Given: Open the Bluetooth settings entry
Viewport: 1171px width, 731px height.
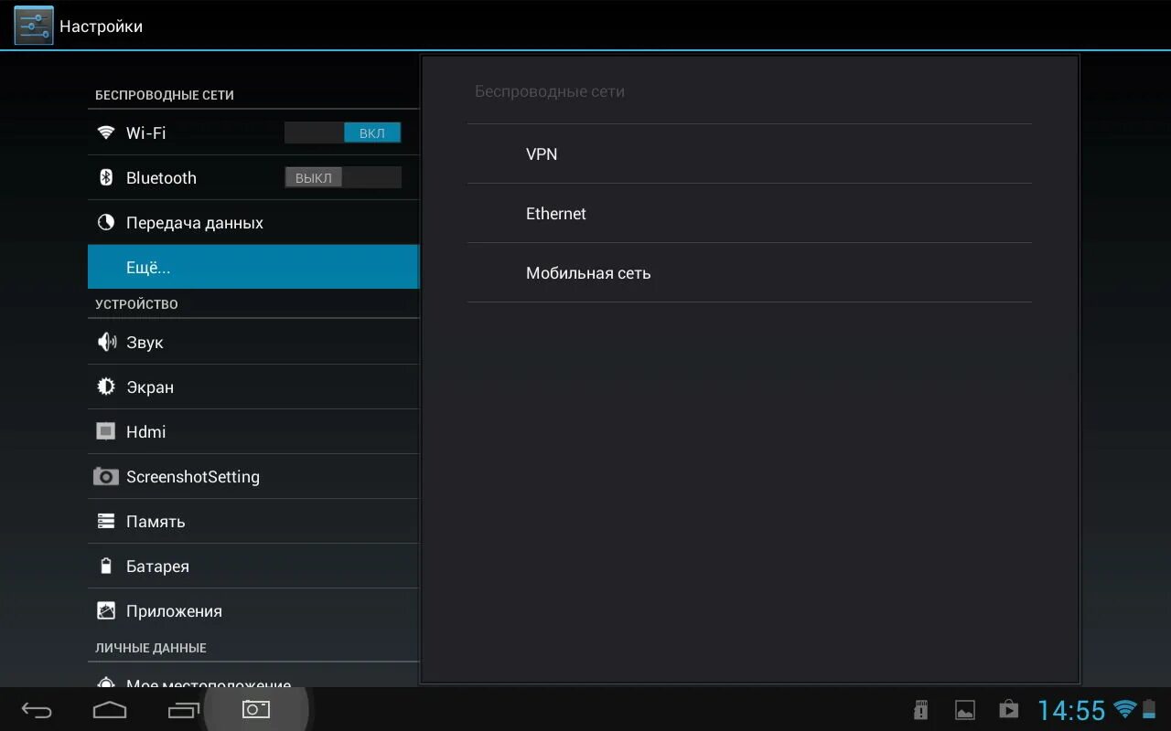Looking at the screenshot, I should [x=253, y=177].
